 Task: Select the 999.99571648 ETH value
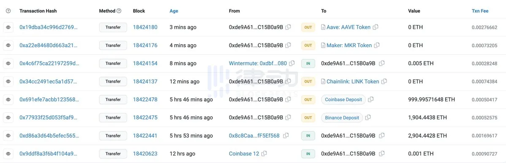click(x=431, y=99)
